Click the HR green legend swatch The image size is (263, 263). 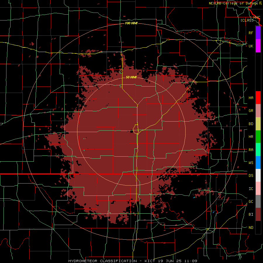click(x=258, y=137)
